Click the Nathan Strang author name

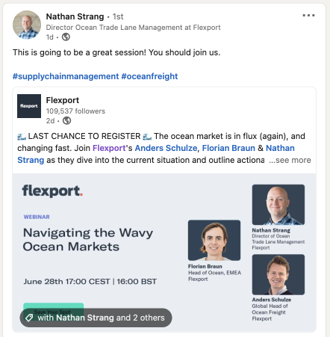point(75,16)
